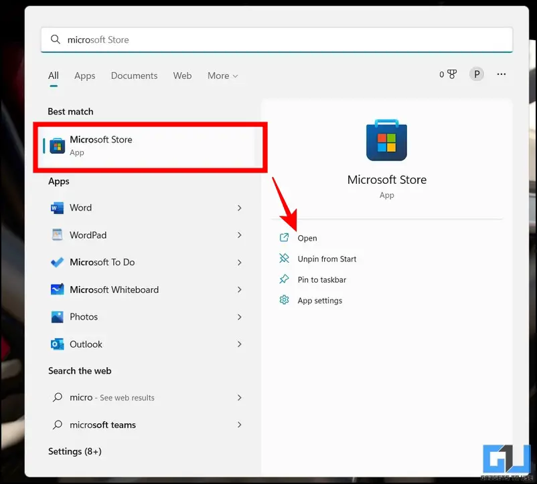
Task: Open the P account avatar
Action: (x=476, y=74)
